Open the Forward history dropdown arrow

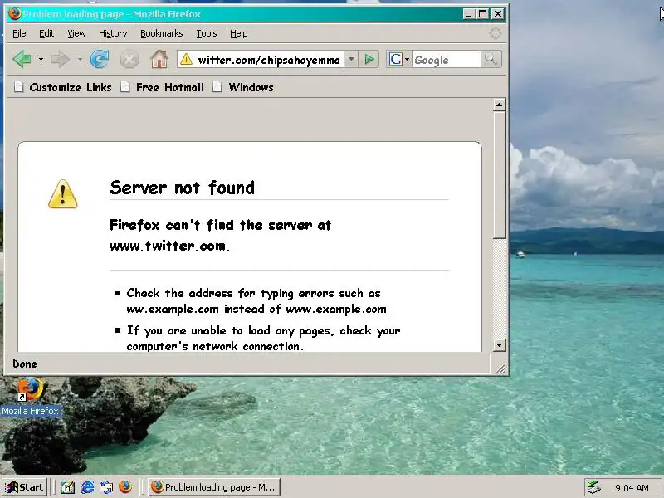tap(80, 59)
